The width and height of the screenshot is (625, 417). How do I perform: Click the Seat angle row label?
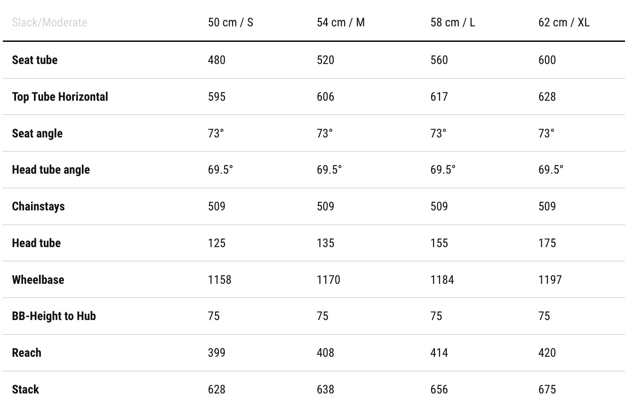pos(37,133)
